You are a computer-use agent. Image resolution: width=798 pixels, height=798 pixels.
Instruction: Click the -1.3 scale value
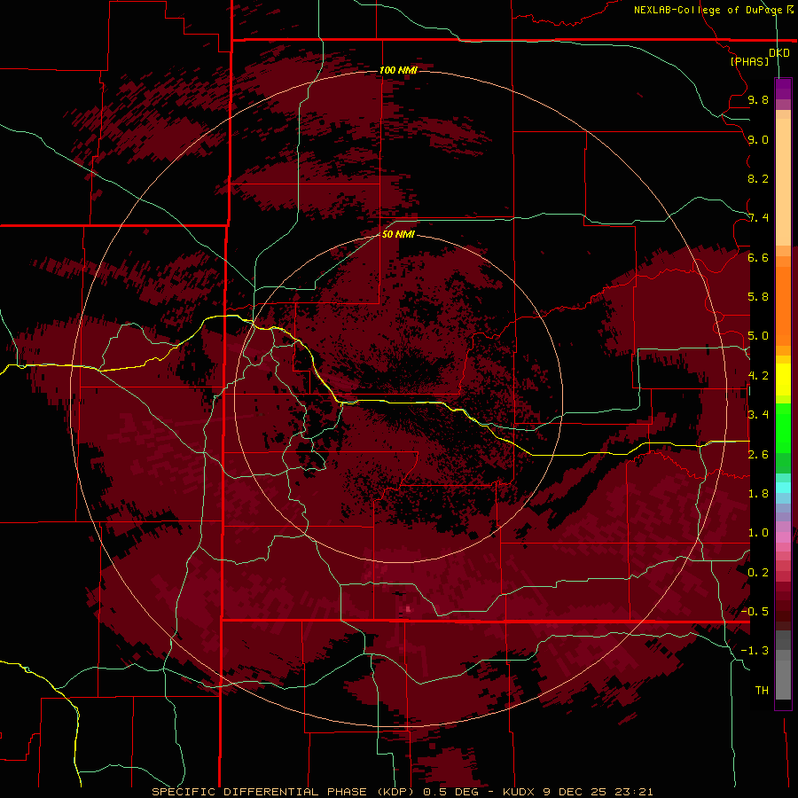(x=755, y=651)
